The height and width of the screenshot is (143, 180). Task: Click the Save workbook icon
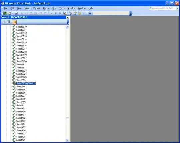pyautogui.click(x=16, y=13)
